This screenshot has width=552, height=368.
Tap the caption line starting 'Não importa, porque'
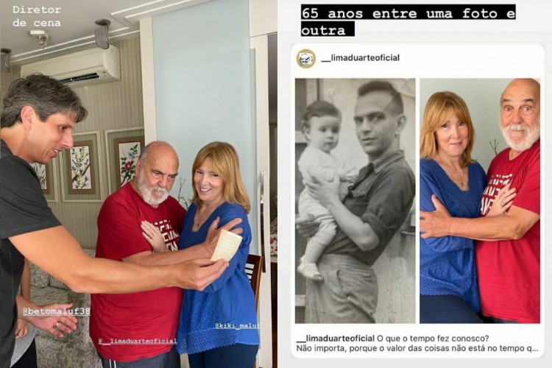pos(417,349)
